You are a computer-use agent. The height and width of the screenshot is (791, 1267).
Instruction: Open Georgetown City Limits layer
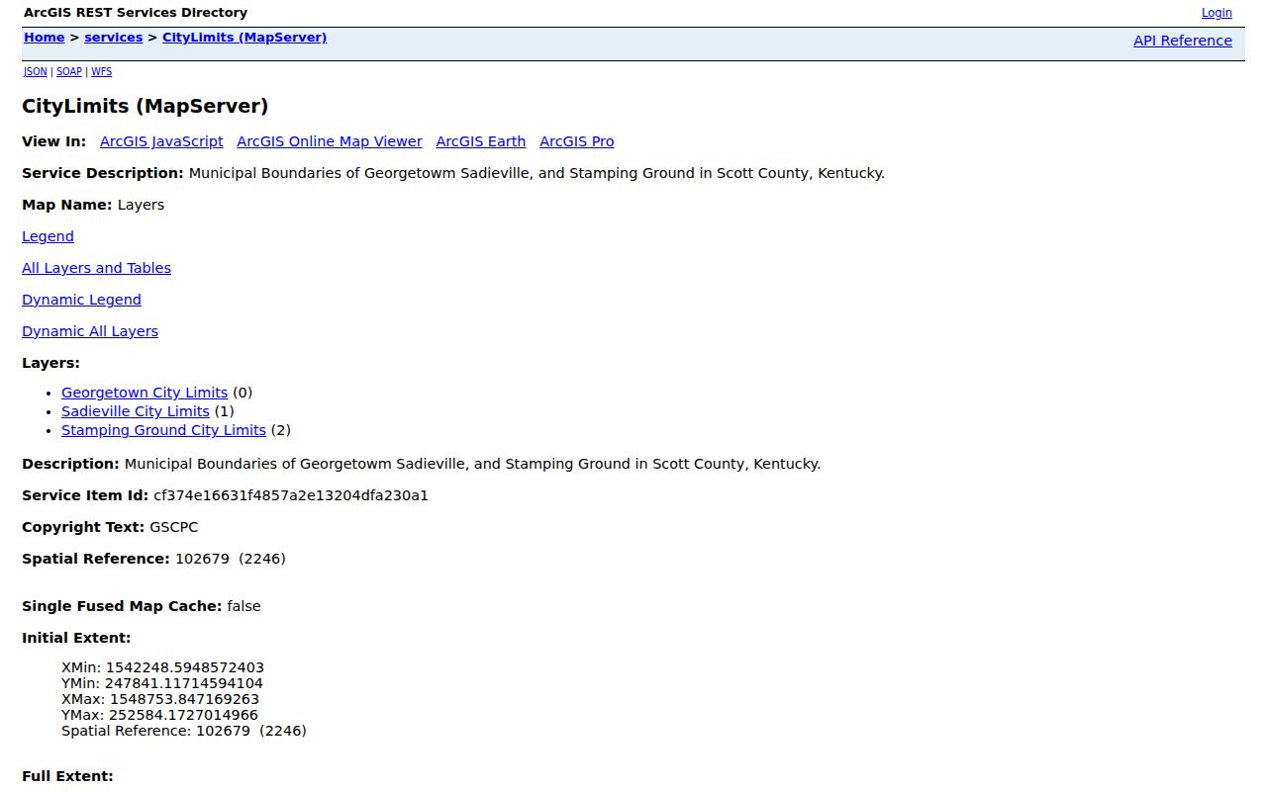click(x=145, y=393)
